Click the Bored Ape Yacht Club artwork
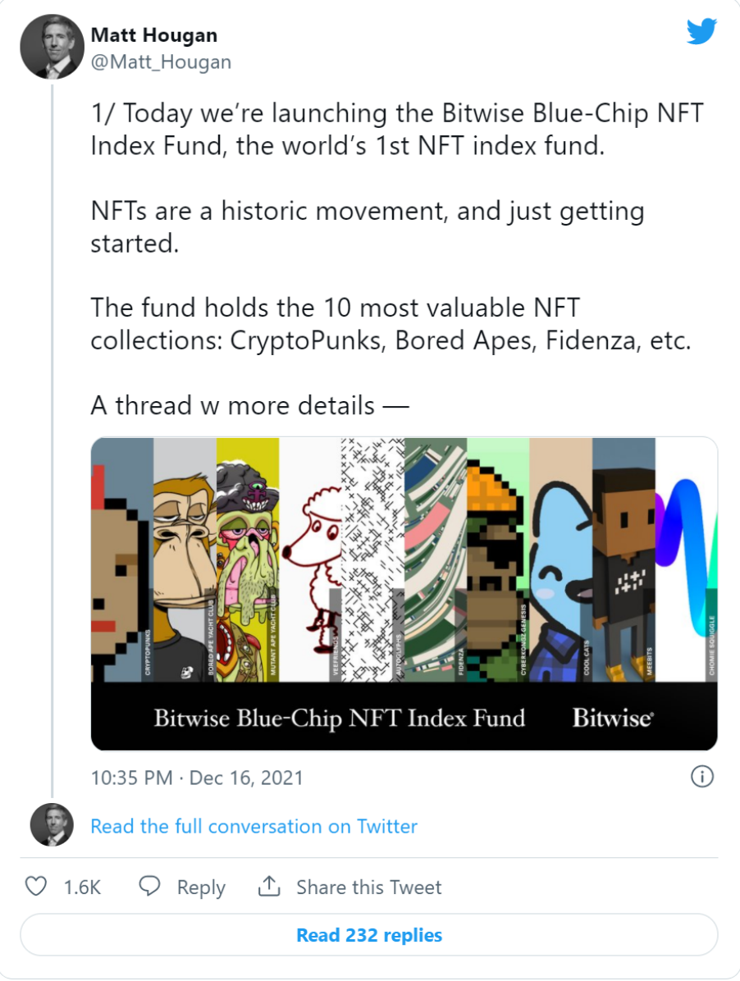This screenshot has height=981, width=740. 185,560
